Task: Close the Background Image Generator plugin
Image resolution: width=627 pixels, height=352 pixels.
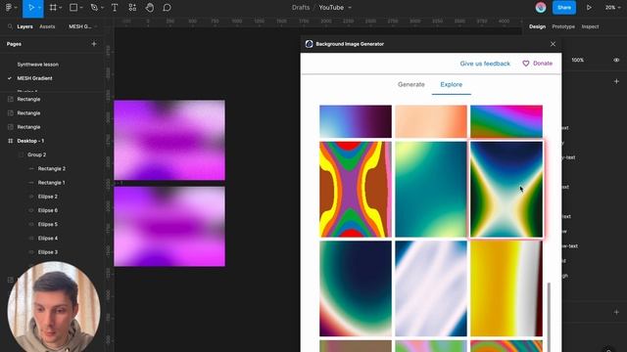Action: pyautogui.click(x=553, y=44)
